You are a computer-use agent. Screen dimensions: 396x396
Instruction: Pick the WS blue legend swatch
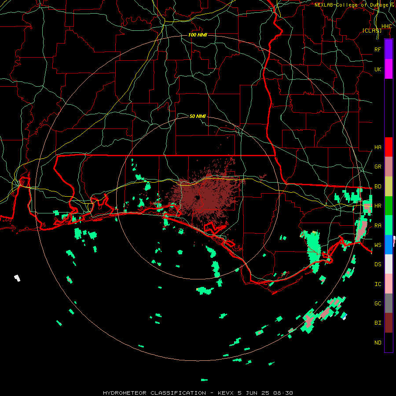pyautogui.click(x=389, y=245)
